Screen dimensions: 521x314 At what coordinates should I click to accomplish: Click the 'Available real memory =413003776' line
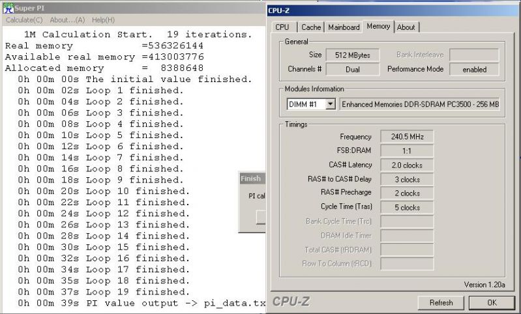point(104,57)
